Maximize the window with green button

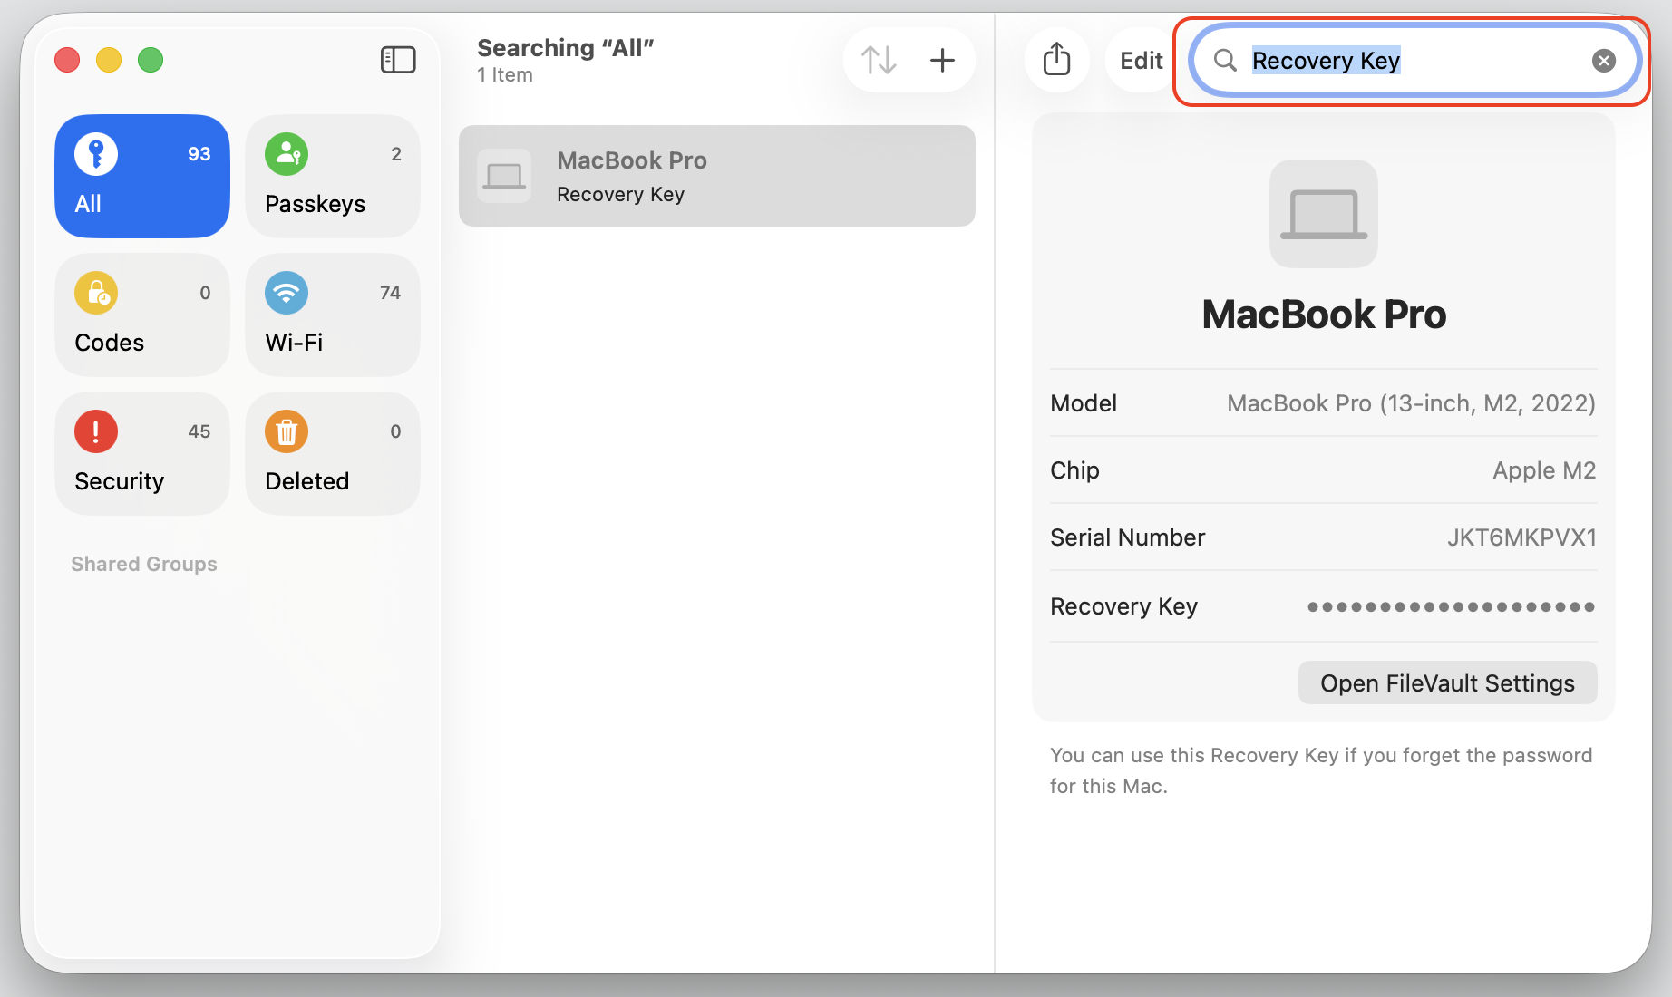tap(151, 60)
